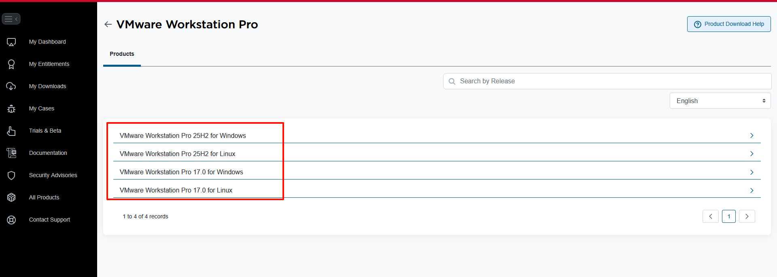Click the Trials & Beta hand icon

pyautogui.click(x=11, y=131)
